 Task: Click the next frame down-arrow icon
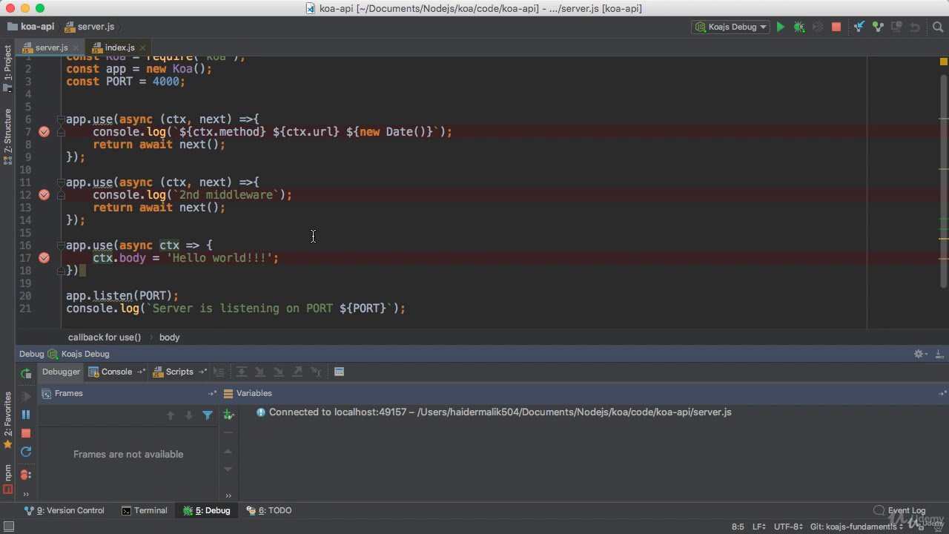click(x=189, y=415)
